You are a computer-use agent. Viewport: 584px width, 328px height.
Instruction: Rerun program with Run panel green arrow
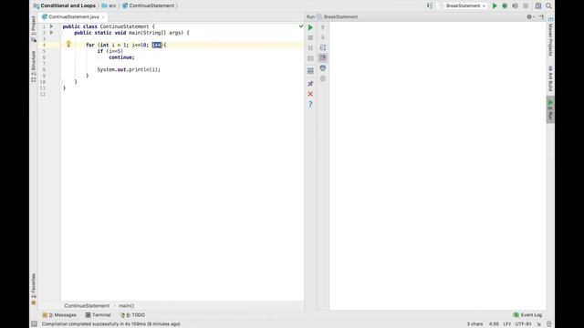[x=310, y=27]
